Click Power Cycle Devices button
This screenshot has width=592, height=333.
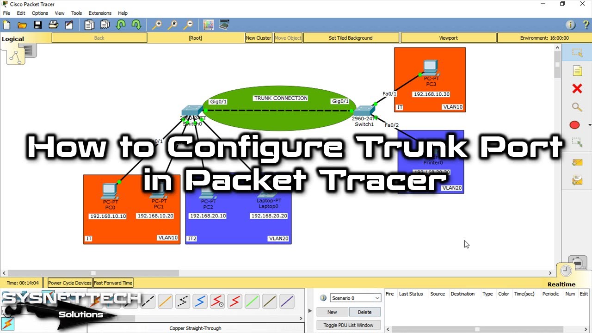pos(70,283)
